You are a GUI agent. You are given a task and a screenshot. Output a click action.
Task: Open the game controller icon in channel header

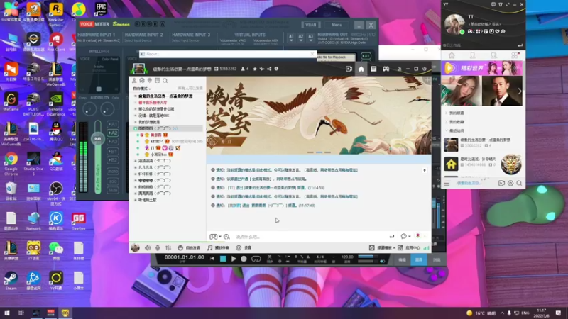click(386, 69)
